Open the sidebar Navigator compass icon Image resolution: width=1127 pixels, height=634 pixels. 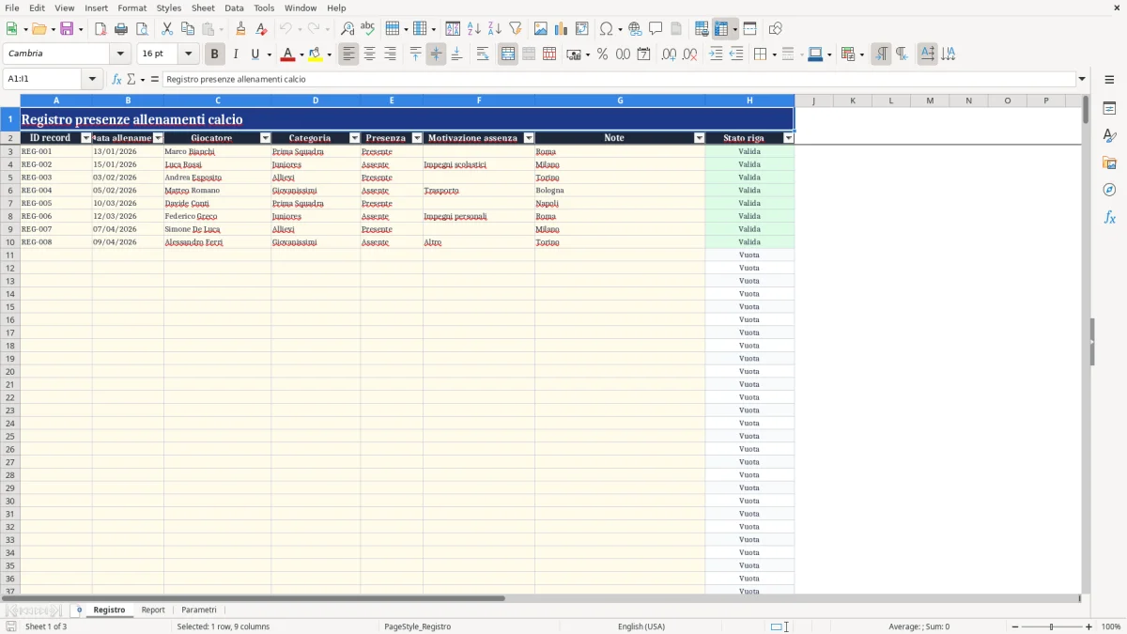click(1109, 190)
